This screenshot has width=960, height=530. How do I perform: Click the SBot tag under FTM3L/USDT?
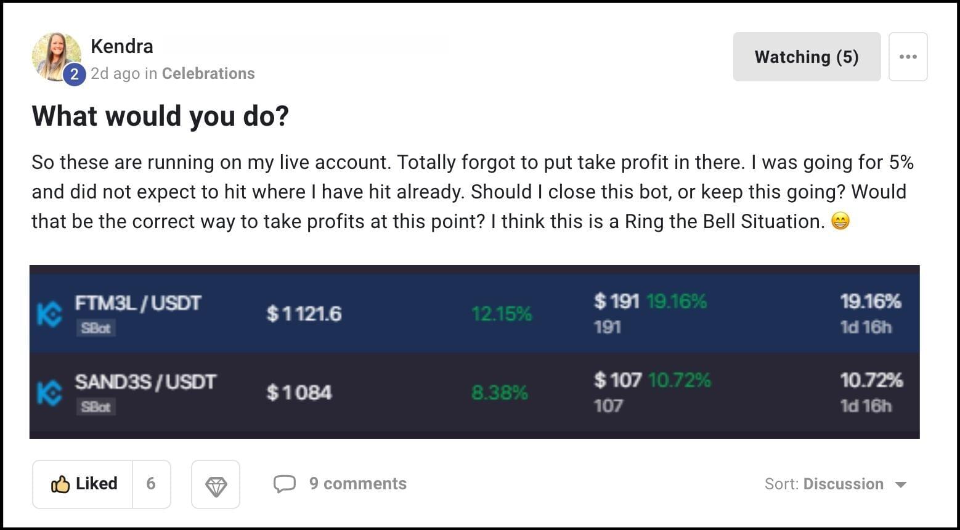[x=96, y=328]
